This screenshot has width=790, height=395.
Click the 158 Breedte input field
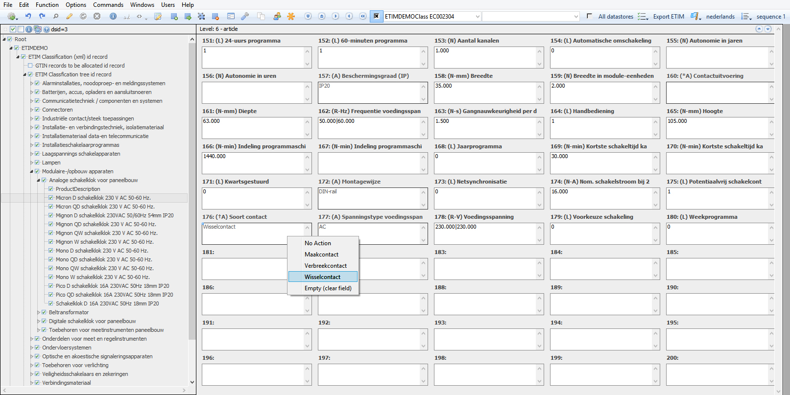485,93
